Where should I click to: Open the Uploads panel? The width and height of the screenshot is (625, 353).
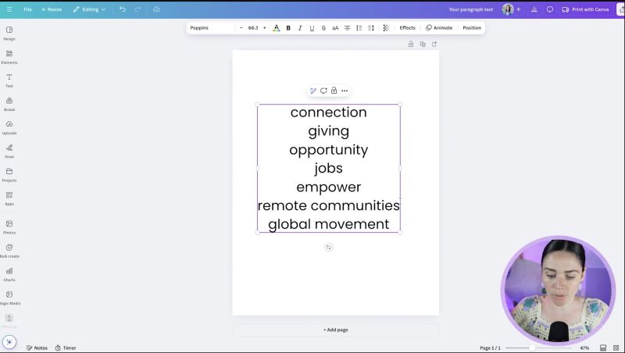(x=9, y=127)
